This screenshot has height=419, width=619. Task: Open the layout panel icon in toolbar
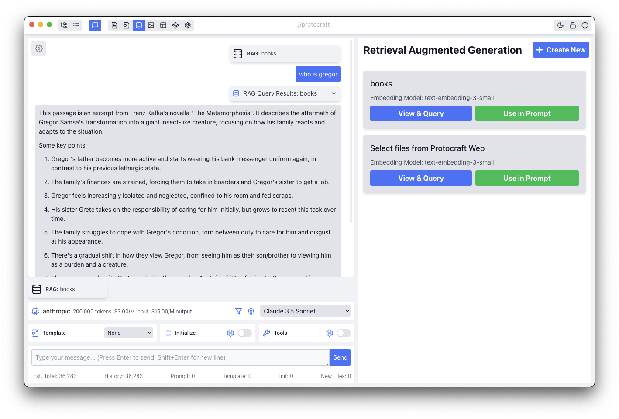[163, 25]
